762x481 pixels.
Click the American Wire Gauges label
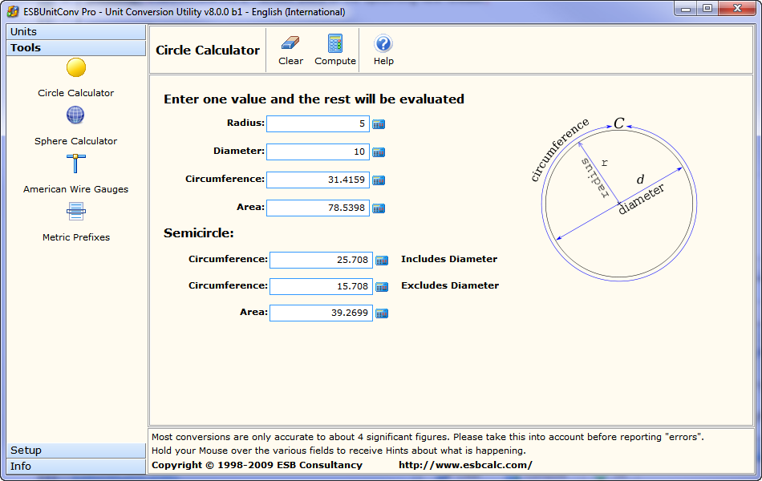pyautogui.click(x=76, y=189)
